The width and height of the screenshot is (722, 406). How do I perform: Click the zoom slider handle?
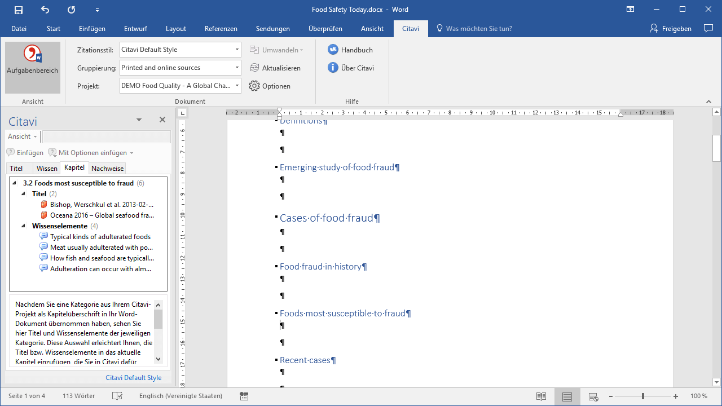point(642,396)
